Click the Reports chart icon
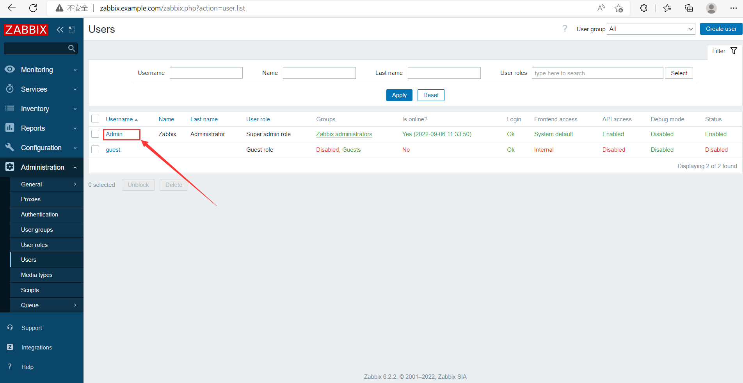This screenshot has height=383, width=743. [x=10, y=128]
